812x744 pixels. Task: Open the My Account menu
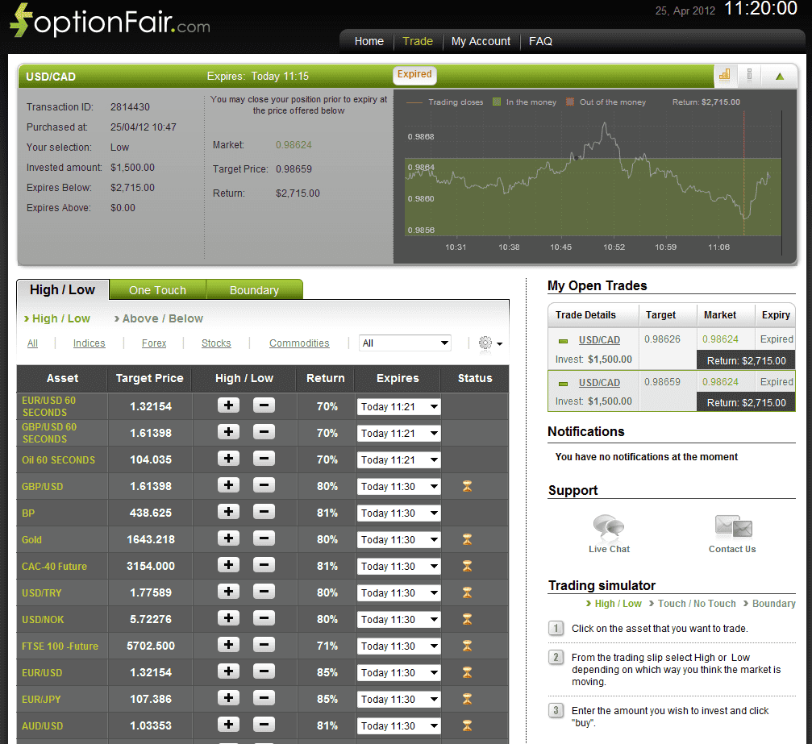tap(481, 41)
